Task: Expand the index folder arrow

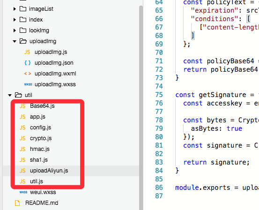Action: pos(15,20)
